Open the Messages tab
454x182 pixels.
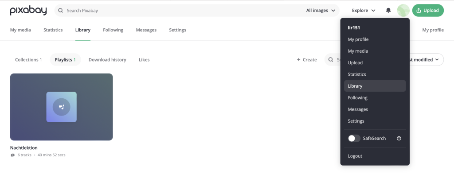(x=146, y=30)
